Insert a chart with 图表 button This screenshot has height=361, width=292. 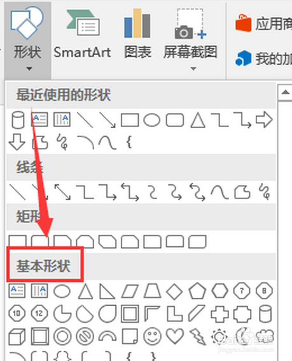click(138, 34)
